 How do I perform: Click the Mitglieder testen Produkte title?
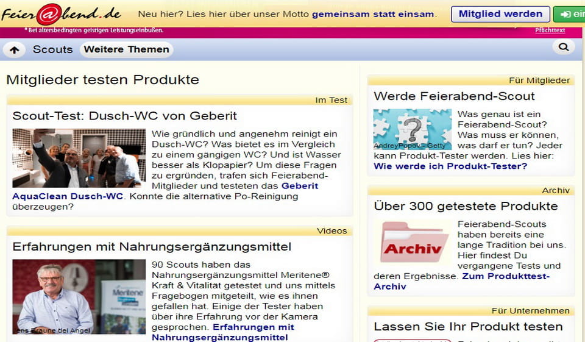(102, 79)
